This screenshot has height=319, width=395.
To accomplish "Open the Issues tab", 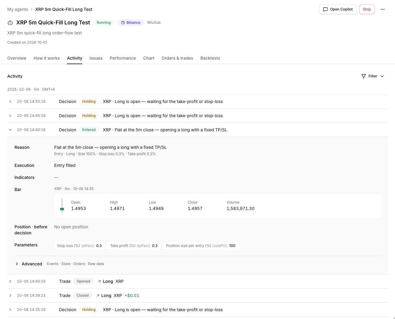I will coord(96,58).
